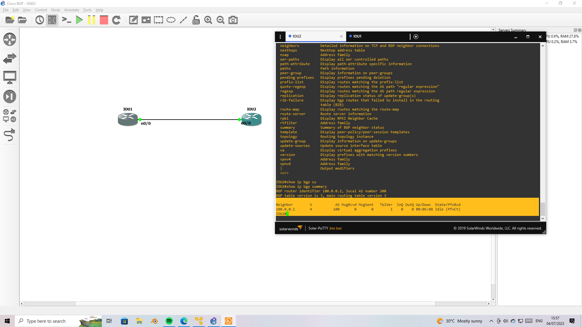Click the free tool link in SolarPuTTY
Screen dimensions: 582x327
click(x=336, y=228)
